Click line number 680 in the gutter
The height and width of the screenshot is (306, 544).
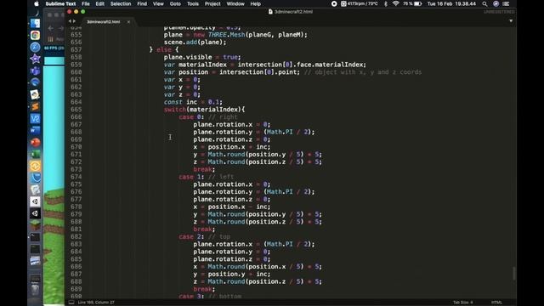coord(76,222)
